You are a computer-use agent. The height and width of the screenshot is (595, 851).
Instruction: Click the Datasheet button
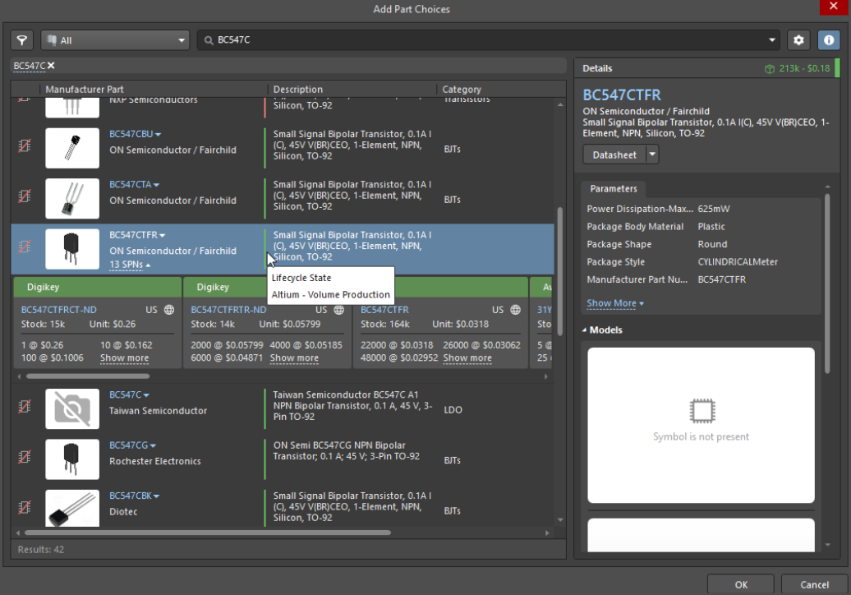tap(614, 155)
